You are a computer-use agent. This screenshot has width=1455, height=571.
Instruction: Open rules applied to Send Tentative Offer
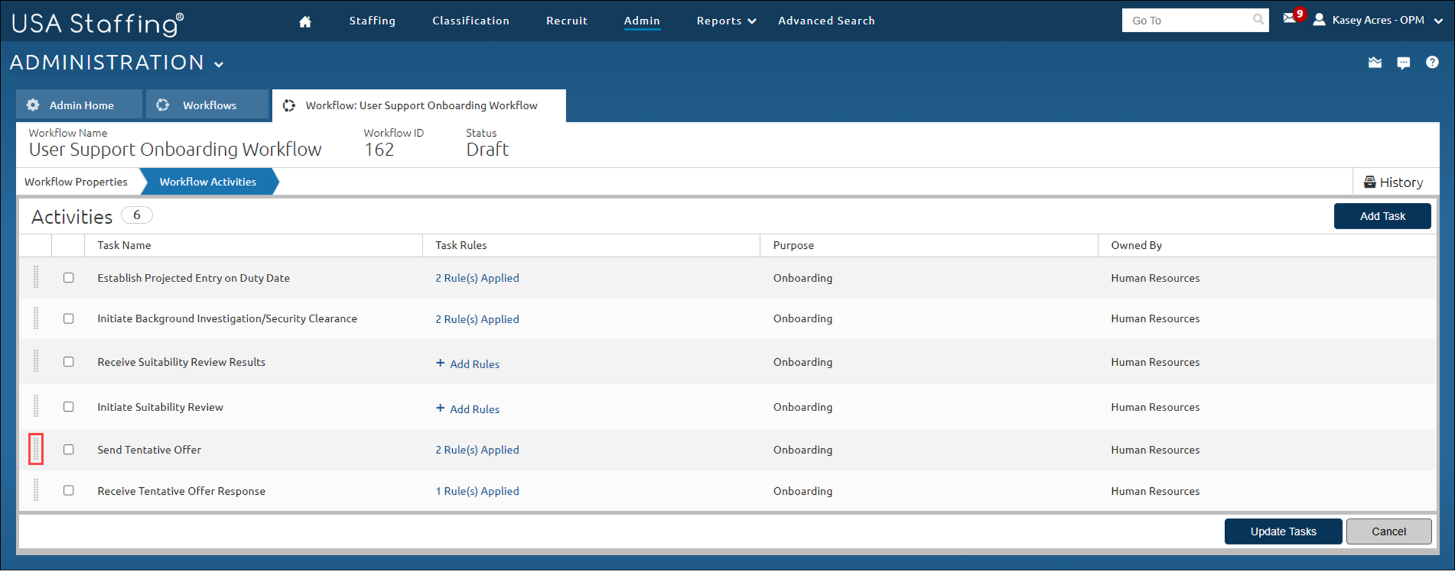coord(477,449)
